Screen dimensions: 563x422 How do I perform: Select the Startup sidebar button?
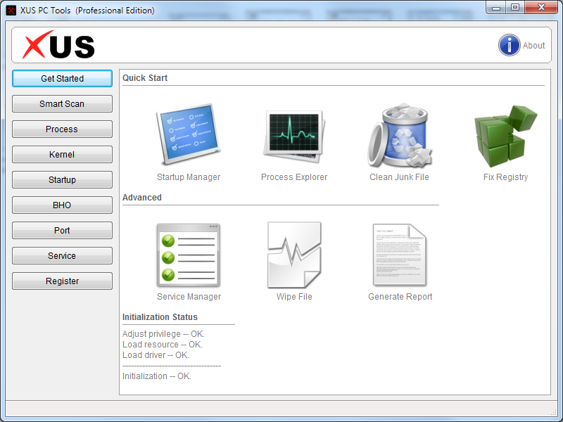tap(62, 180)
